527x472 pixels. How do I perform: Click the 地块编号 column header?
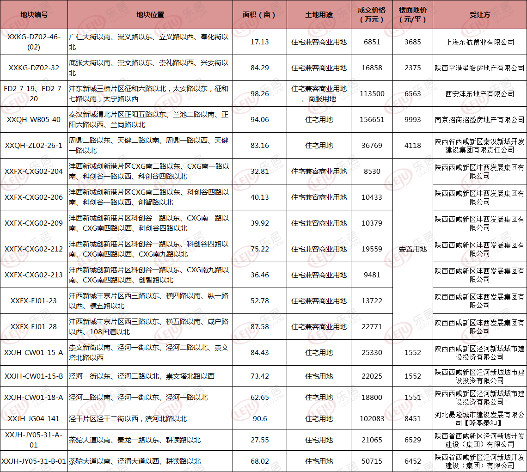34,14
